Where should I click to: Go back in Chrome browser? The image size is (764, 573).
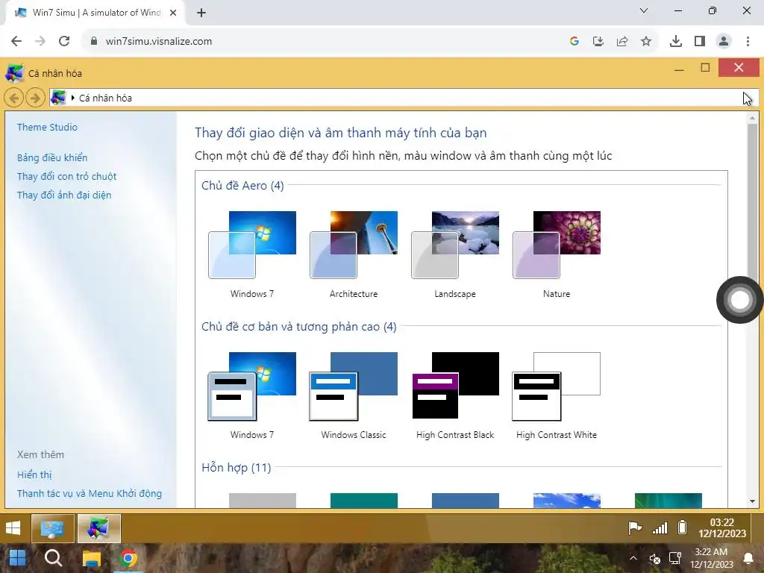pyautogui.click(x=16, y=41)
